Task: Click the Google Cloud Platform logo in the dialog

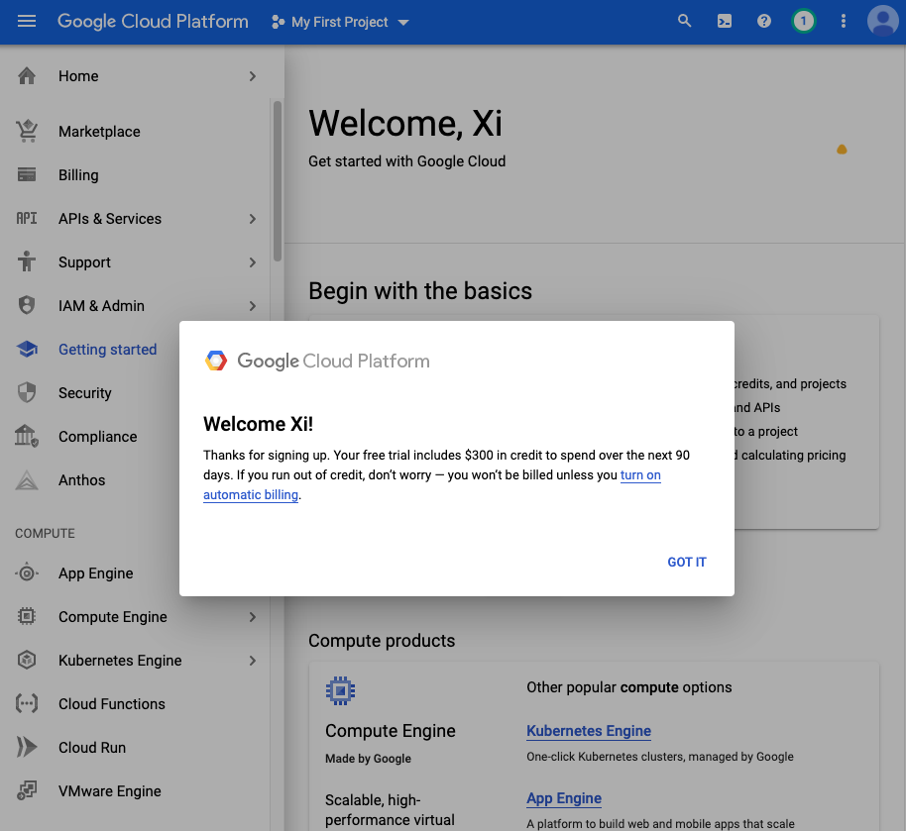Action: (317, 361)
